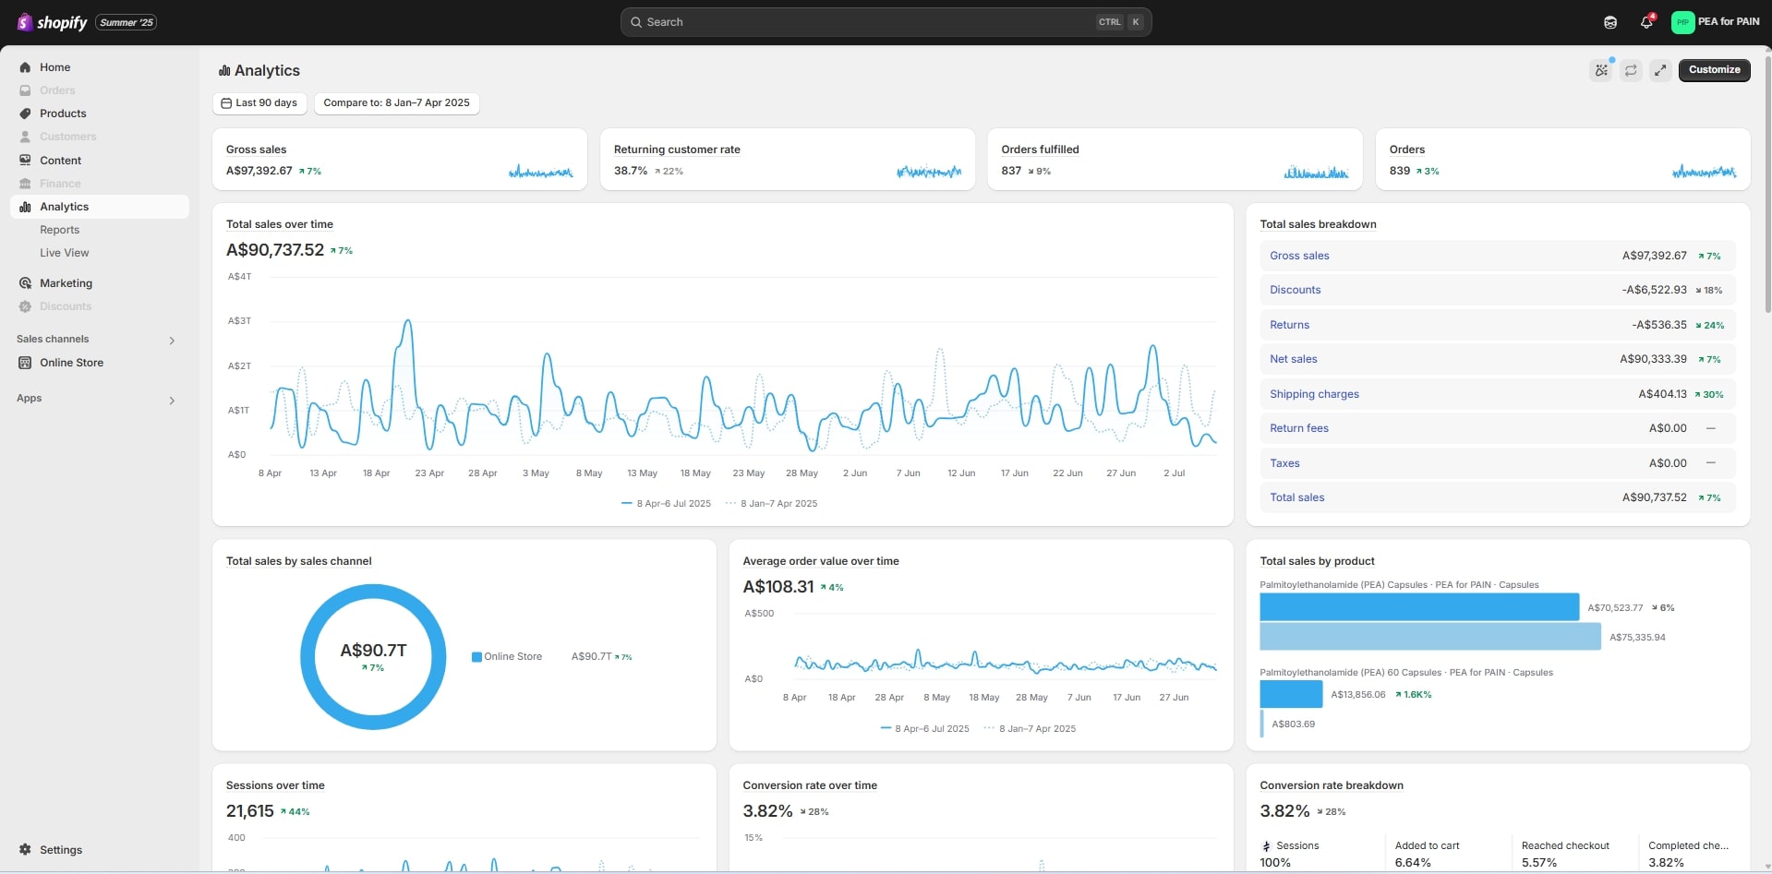Expand Sales channels chevron
The width and height of the screenshot is (1772, 874).
click(x=172, y=341)
